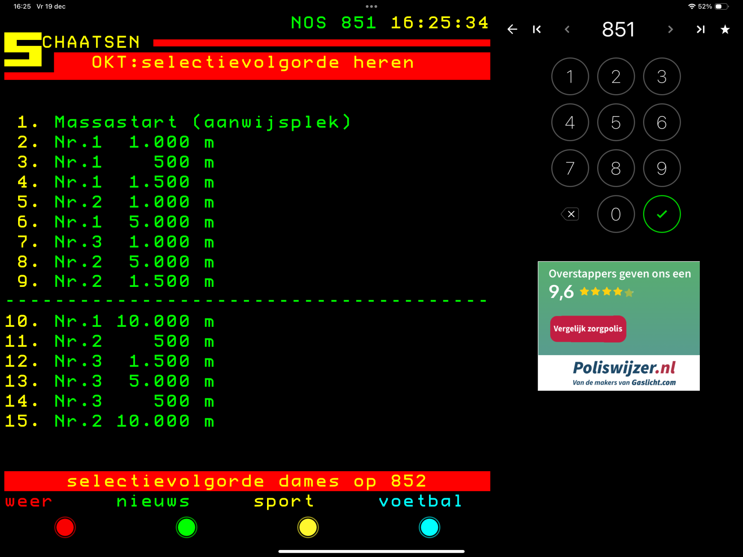Tap the red weer color button
This screenshot has height=557, width=743.
pos(65,527)
